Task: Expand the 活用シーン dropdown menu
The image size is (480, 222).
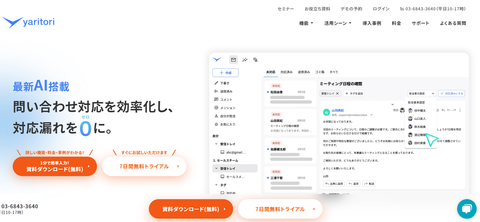Action: [338, 23]
